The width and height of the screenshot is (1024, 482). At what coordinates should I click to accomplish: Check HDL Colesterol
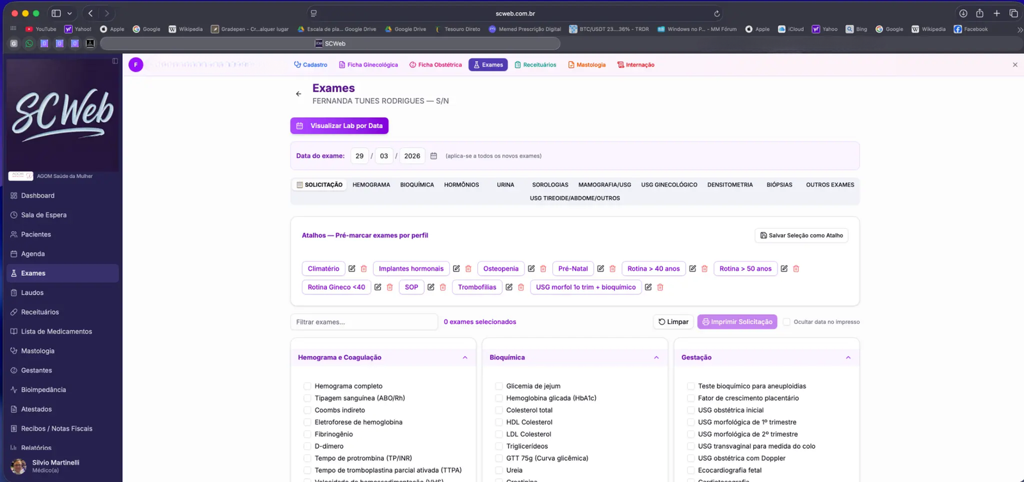coord(499,422)
